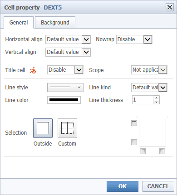Click the accessibility icon next to Title cell

coord(33,70)
